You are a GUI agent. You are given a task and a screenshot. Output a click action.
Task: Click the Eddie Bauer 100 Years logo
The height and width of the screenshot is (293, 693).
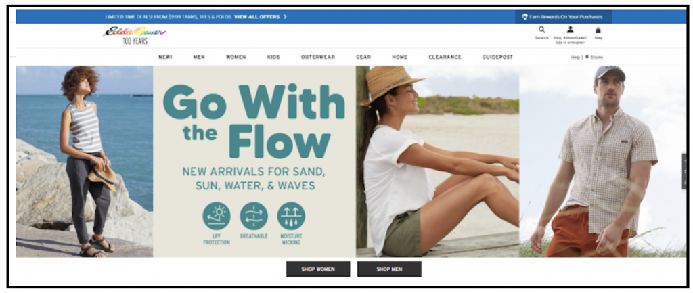pos(135,36)
